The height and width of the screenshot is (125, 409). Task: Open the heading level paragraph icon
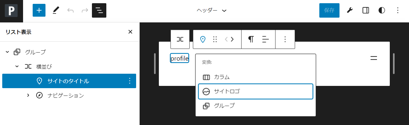pos(251,39)
